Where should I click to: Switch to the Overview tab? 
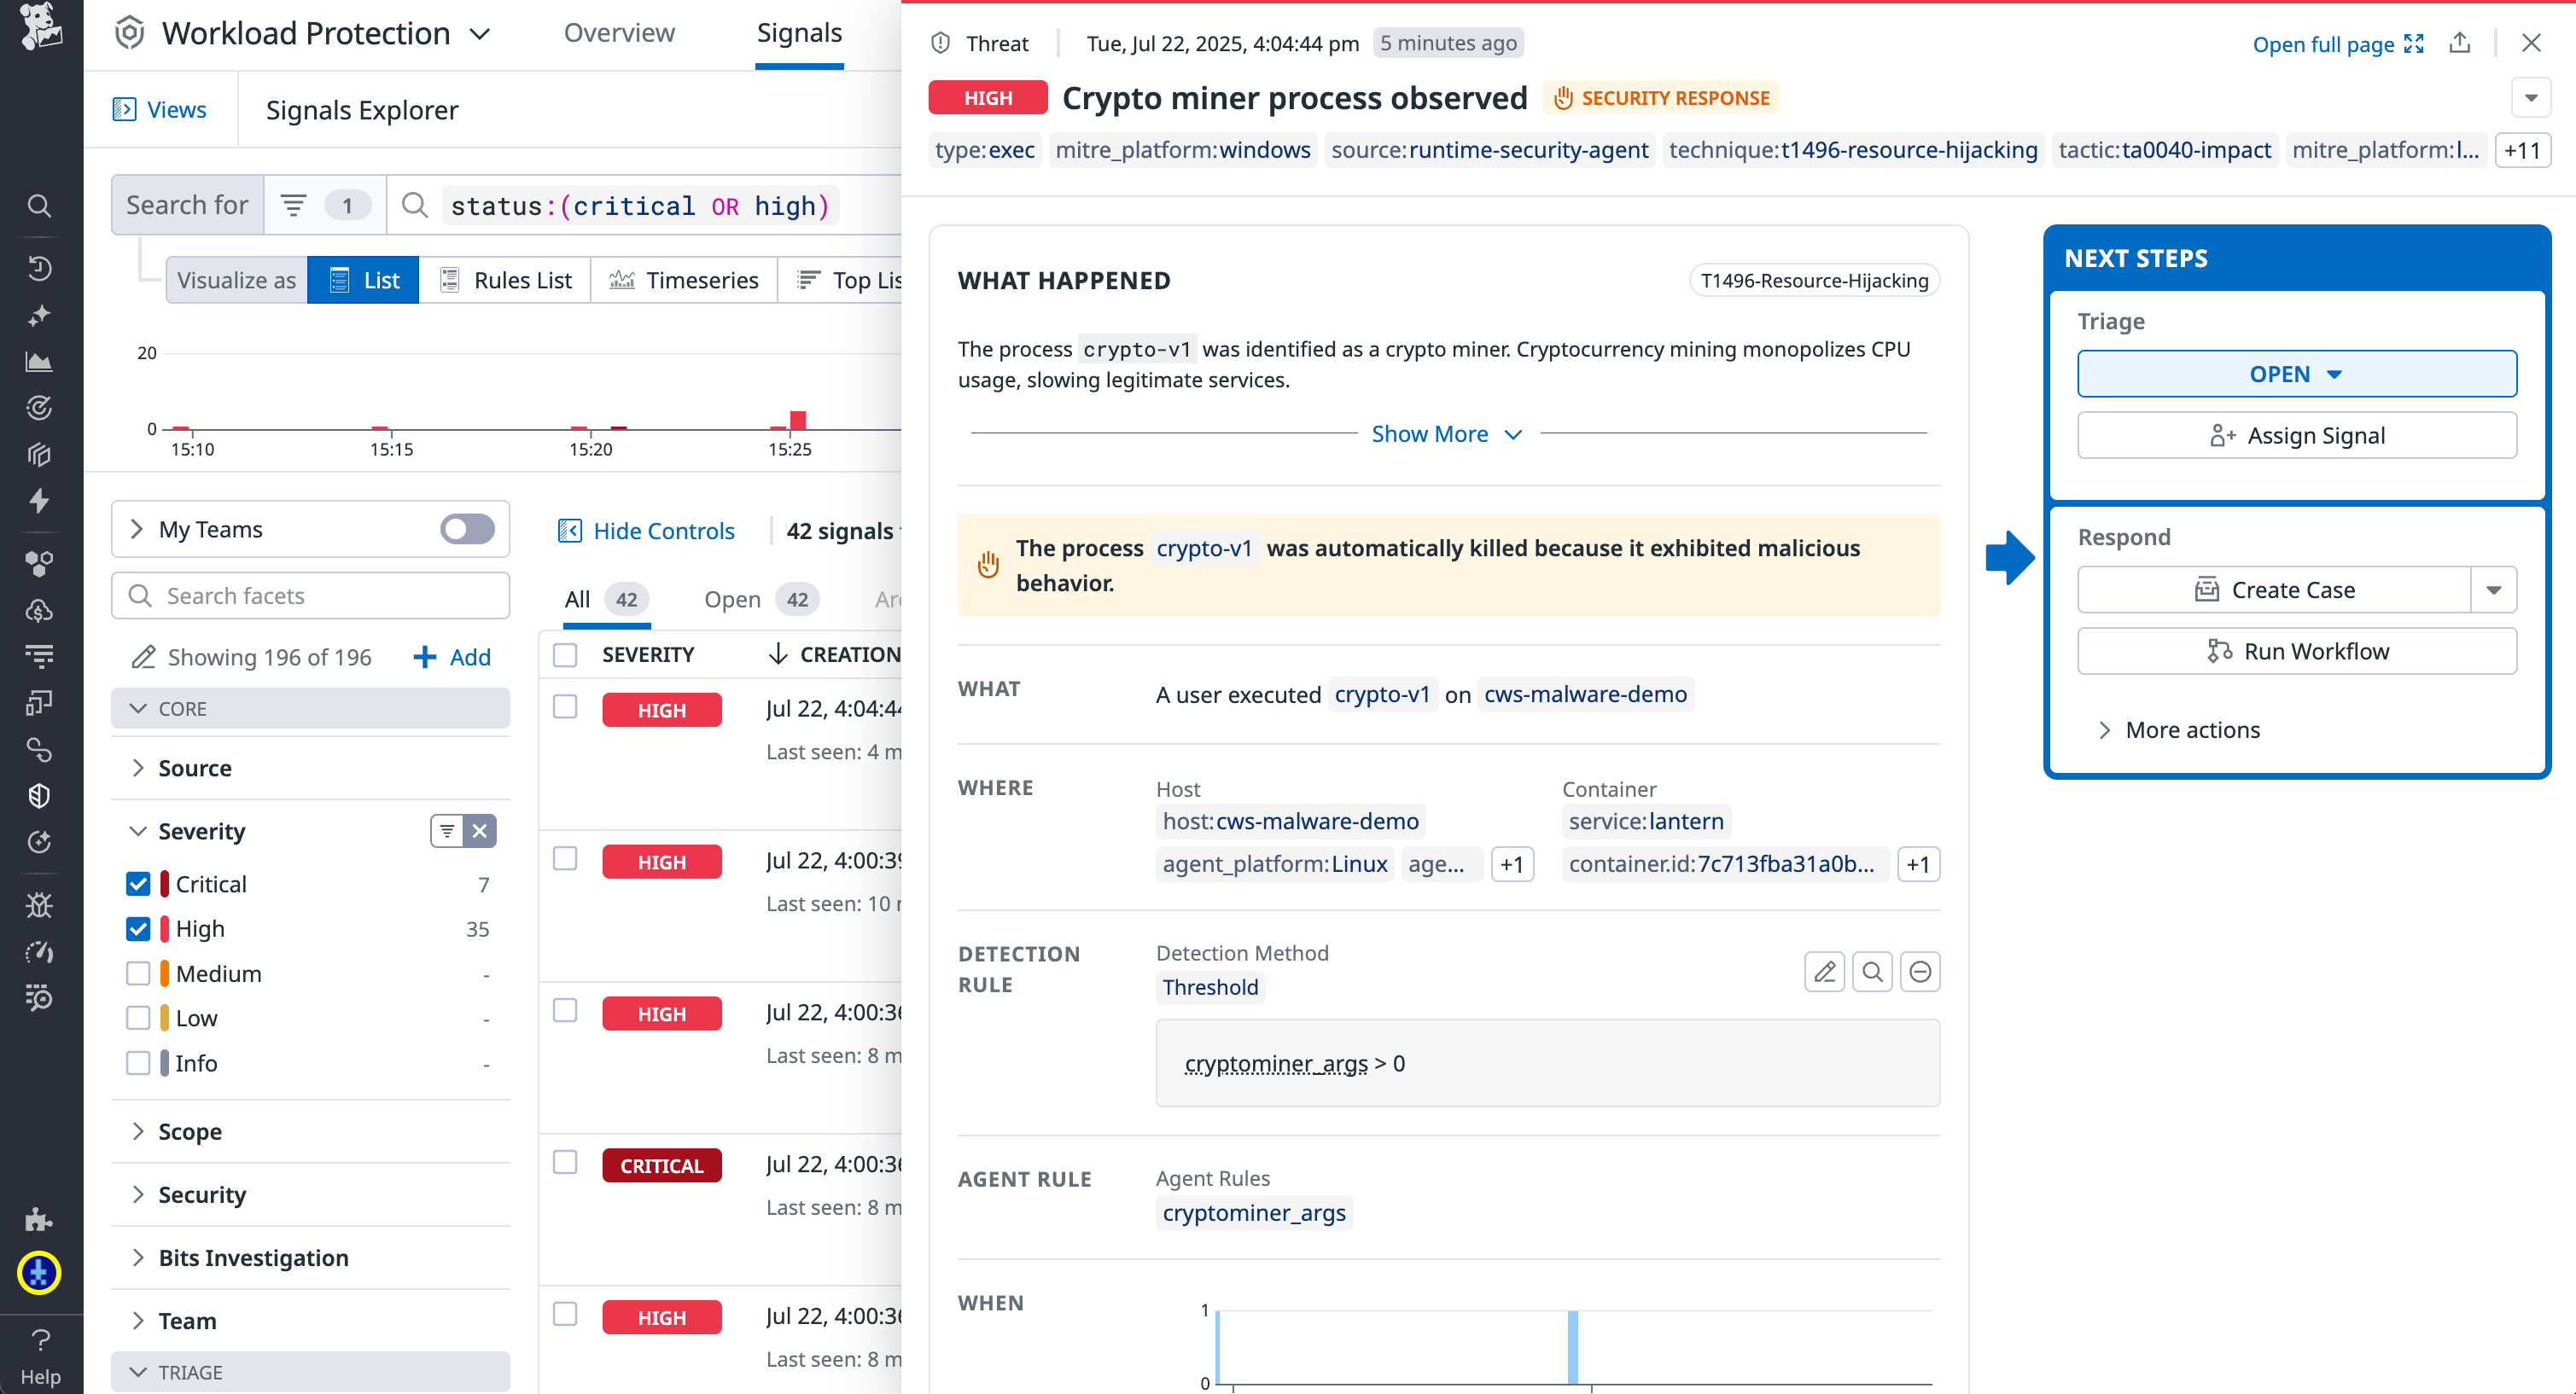click(x=619, y=32)
